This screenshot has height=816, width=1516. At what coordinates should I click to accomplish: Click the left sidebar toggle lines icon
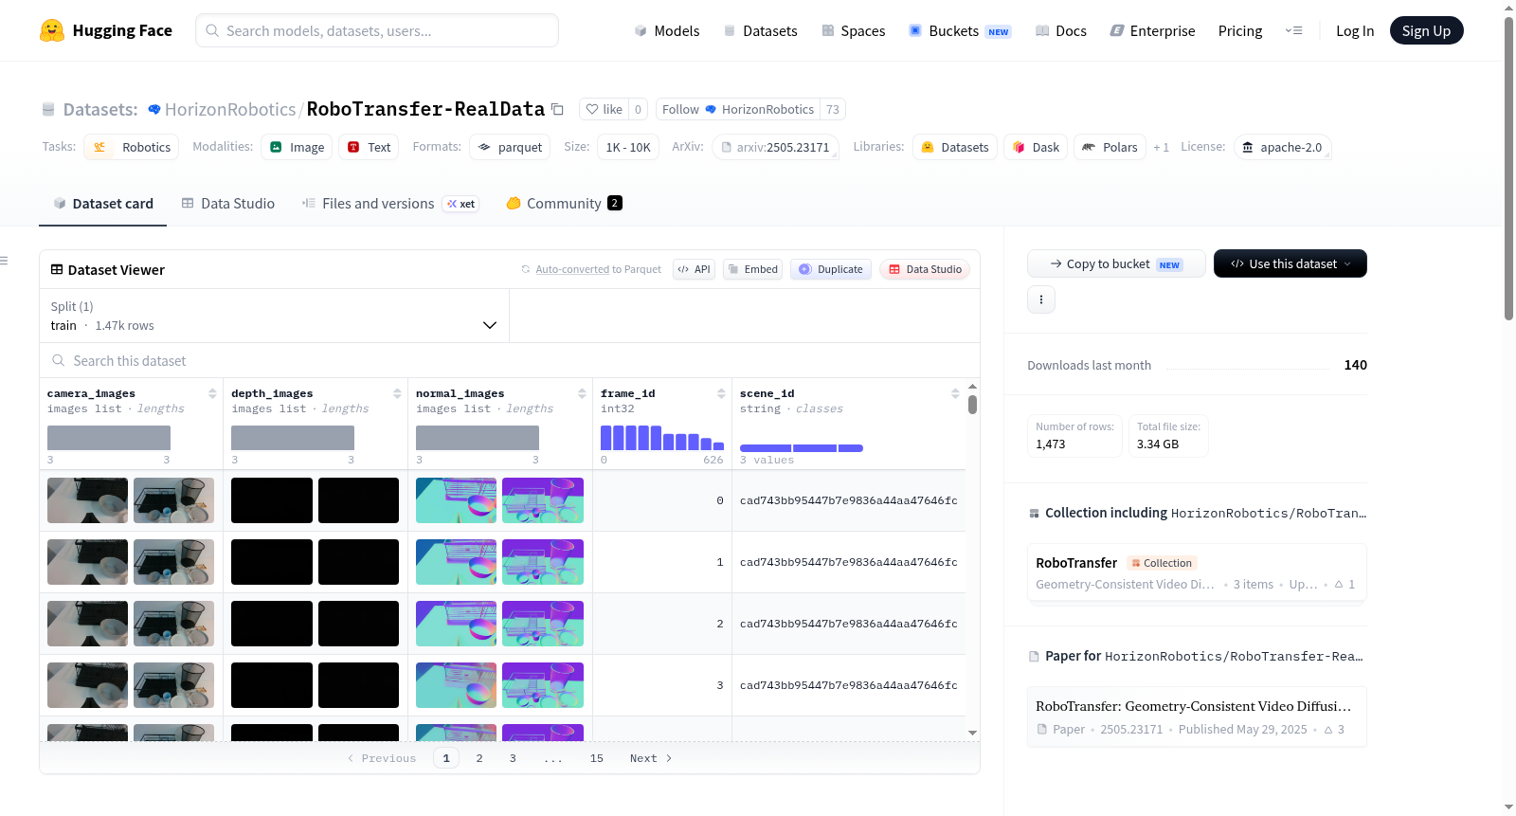tap(4, 261)
